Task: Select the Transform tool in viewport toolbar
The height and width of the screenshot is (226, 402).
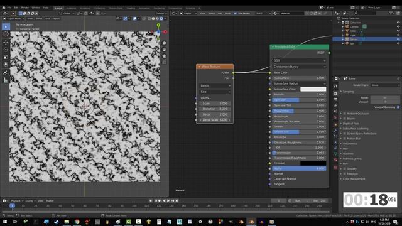Action: pyautogui.click(x=6, y=64)
